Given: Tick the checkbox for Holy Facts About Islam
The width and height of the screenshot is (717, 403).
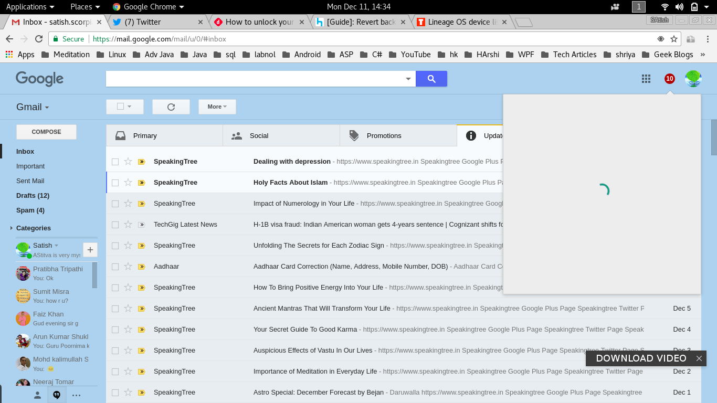Looking at the screenshot, I should (115, 183).
